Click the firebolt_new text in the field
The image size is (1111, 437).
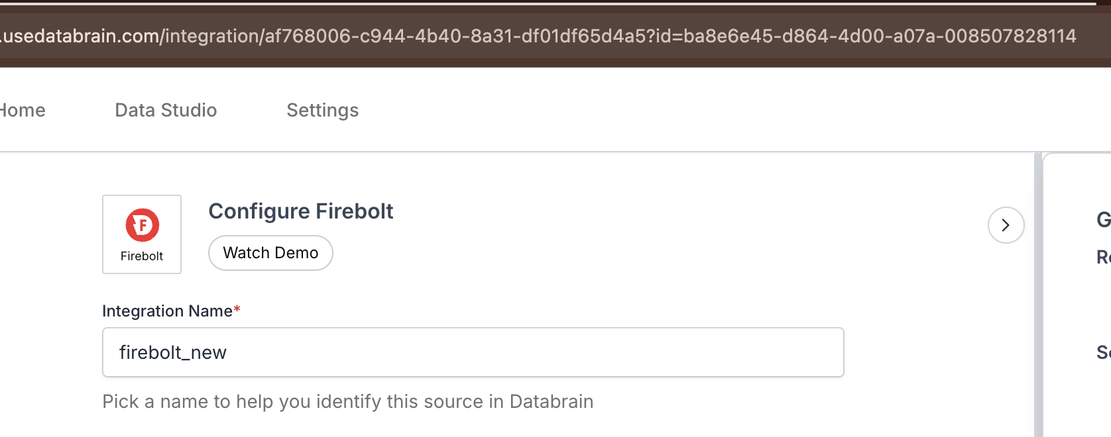173,352
